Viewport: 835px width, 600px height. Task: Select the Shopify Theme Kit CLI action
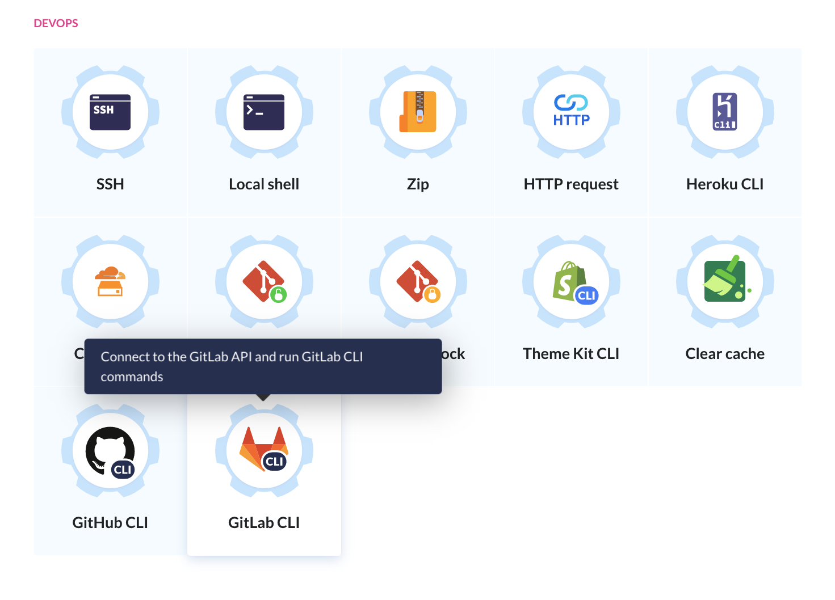(571, 282)
